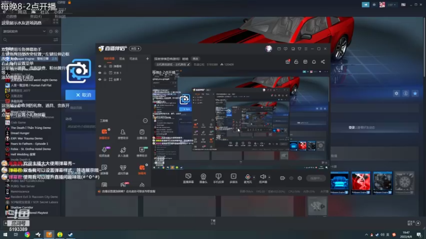The image size is (426, 239).
Task: Open Steam library filter sliders icon
Action: point(56,39)
